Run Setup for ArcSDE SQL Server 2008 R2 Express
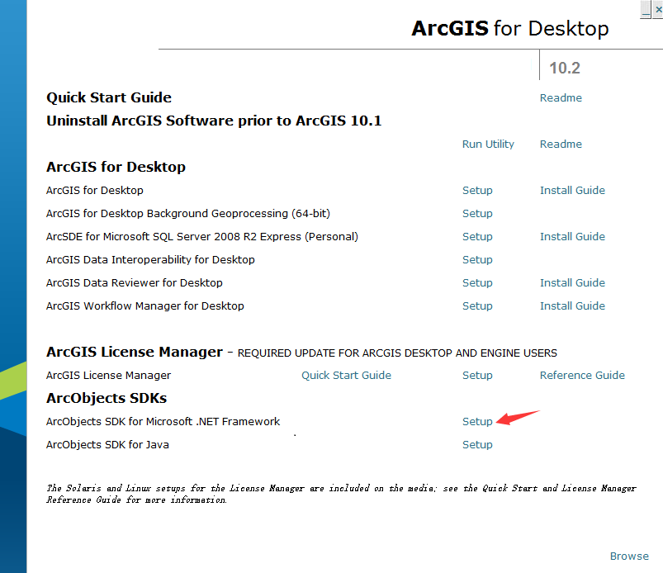The image size is (663, 573). tap(477, 236)
